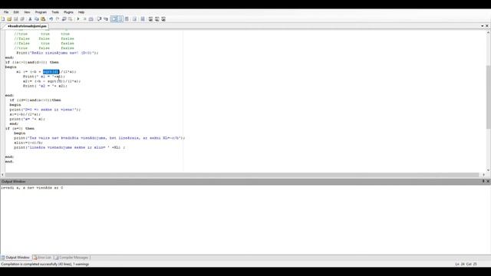Click the Compile toolbar icon
The height and width of the screenshot is (276, 491).
pos(91,19)
